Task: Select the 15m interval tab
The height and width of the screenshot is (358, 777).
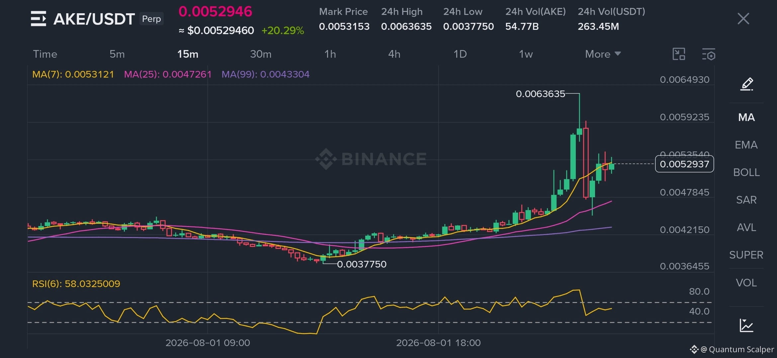Action: point(188,54)
